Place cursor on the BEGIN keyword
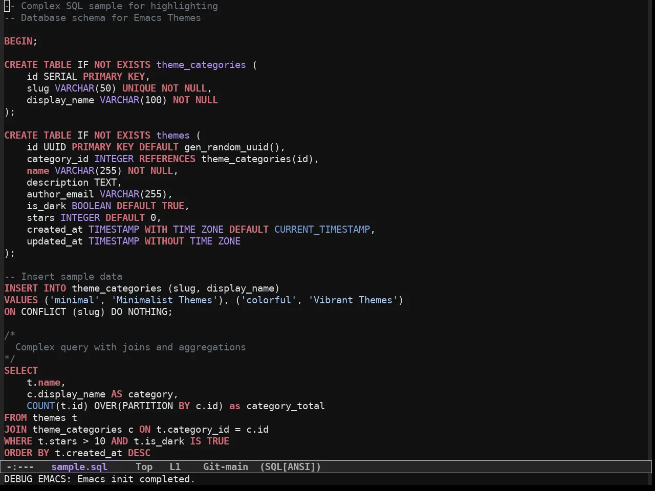This screenshot has width=655, height=491. [x=18, y=41]
